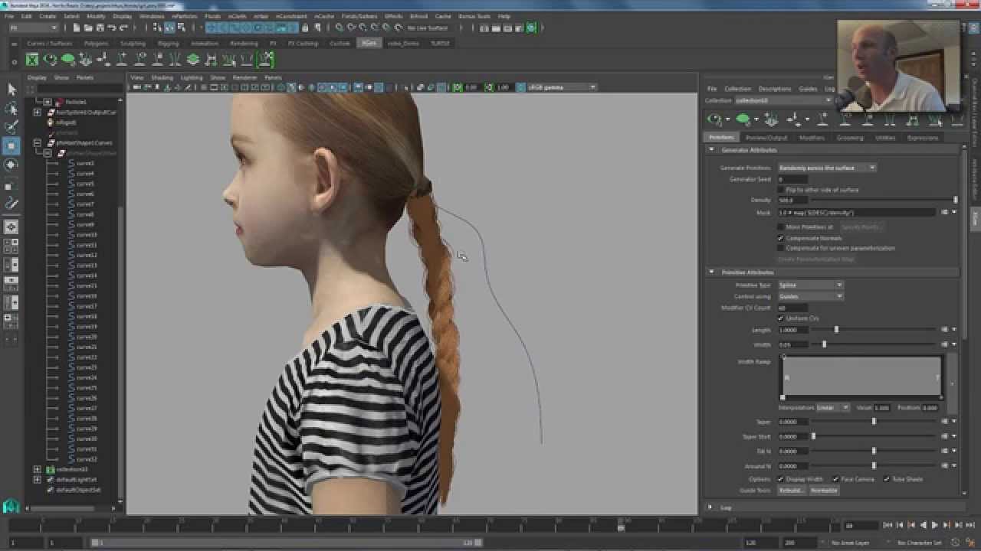
Task: Adjust the Density slider handle
Action: (955, 201)
